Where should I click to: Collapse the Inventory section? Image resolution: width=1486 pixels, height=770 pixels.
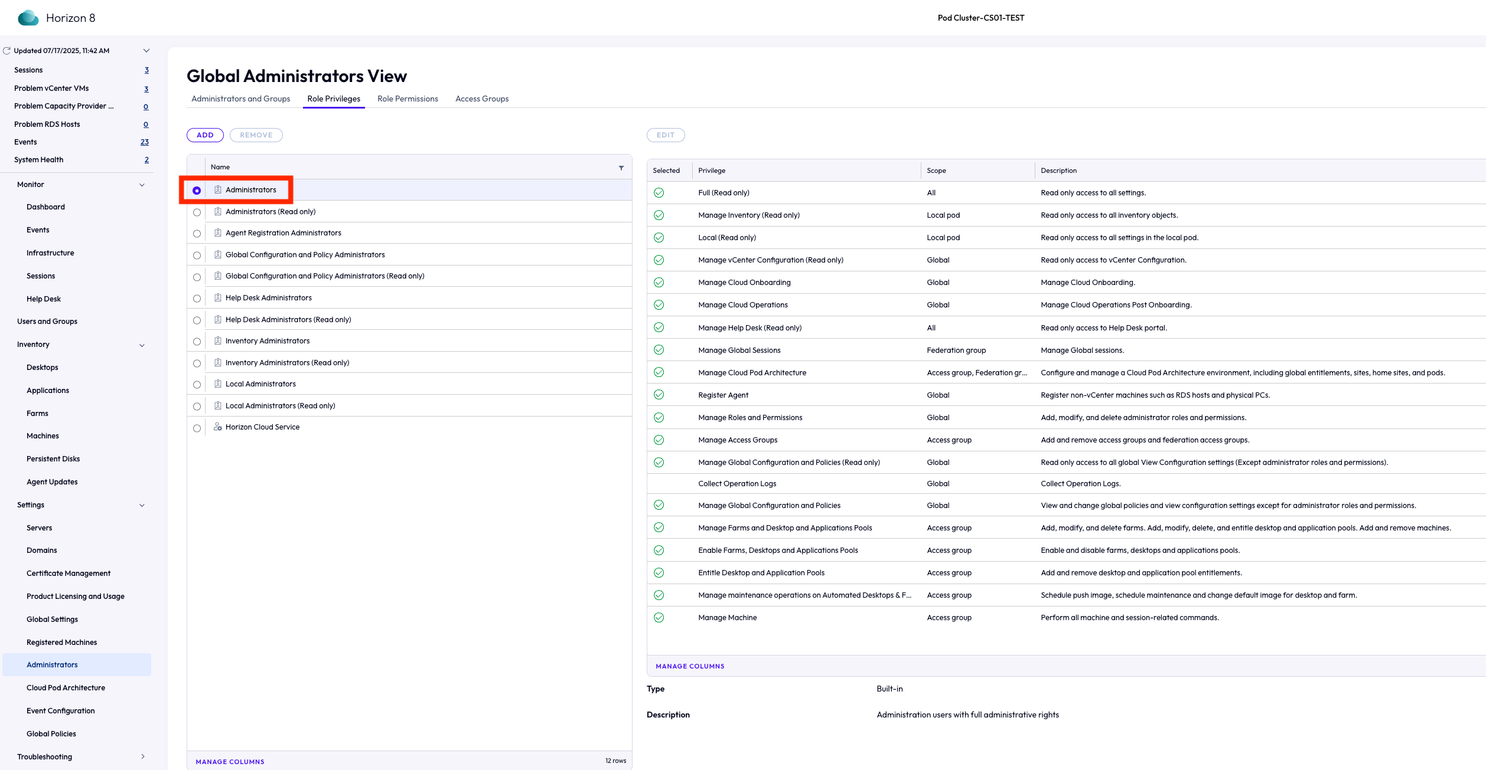coord(142,345)
